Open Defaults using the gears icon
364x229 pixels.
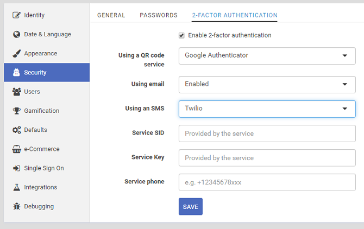tap(16, 130)
